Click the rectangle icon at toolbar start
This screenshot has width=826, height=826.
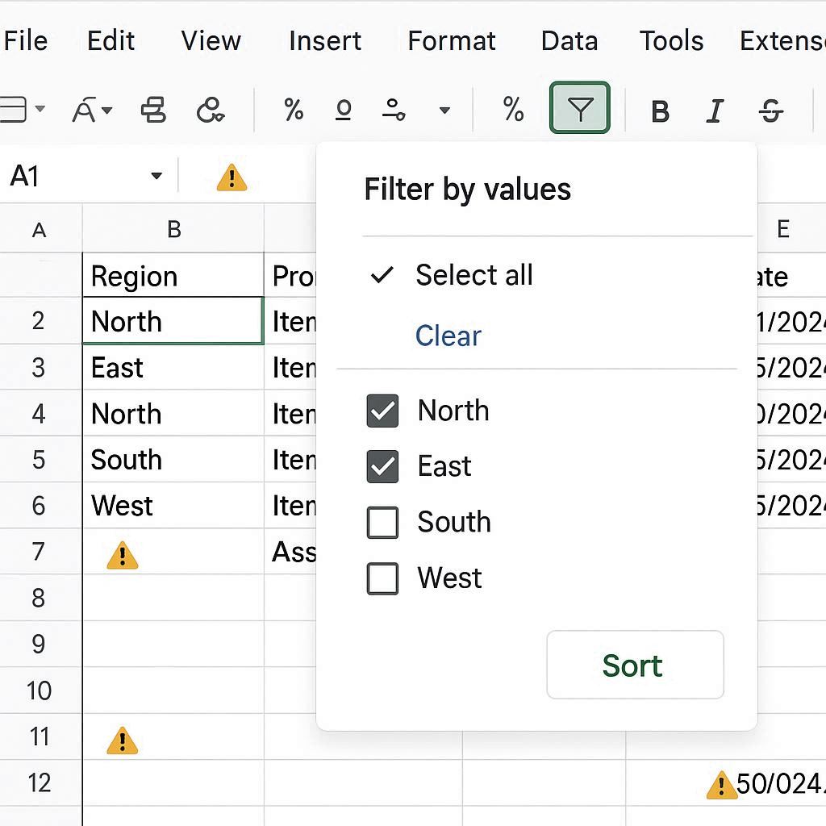point(13,110)
